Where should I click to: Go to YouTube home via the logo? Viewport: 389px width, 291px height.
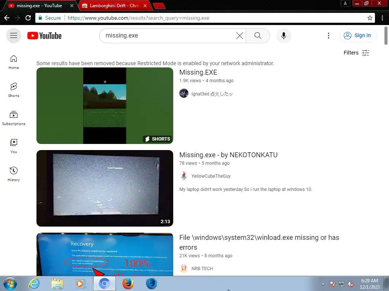44,36
